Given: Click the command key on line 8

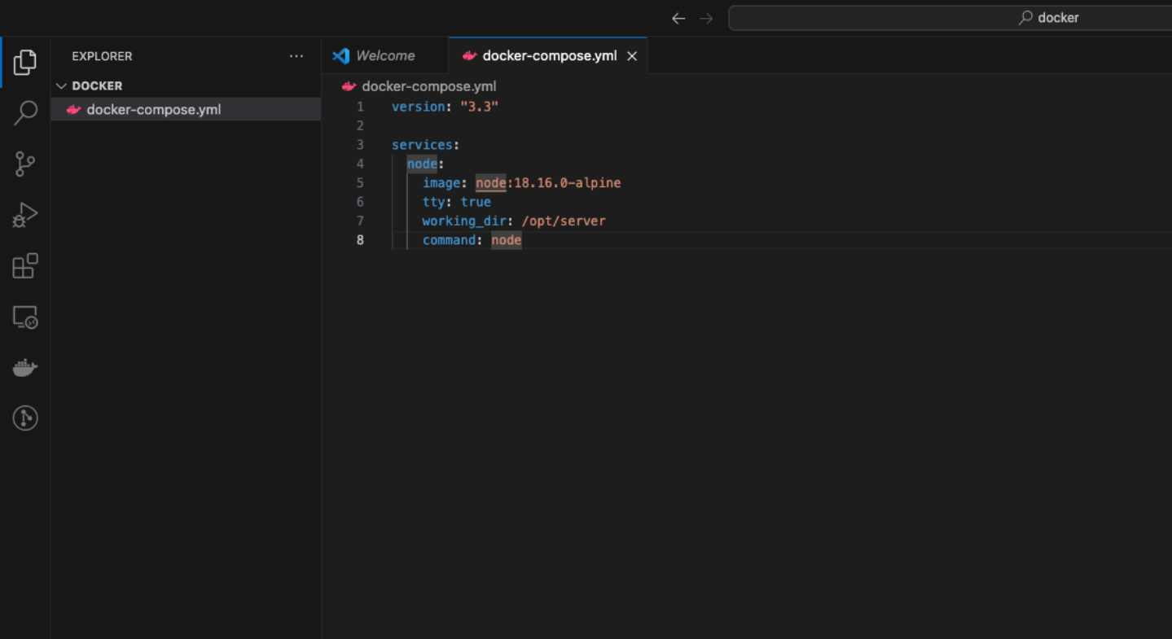Looking at the screenshot, I should point(449,240).
